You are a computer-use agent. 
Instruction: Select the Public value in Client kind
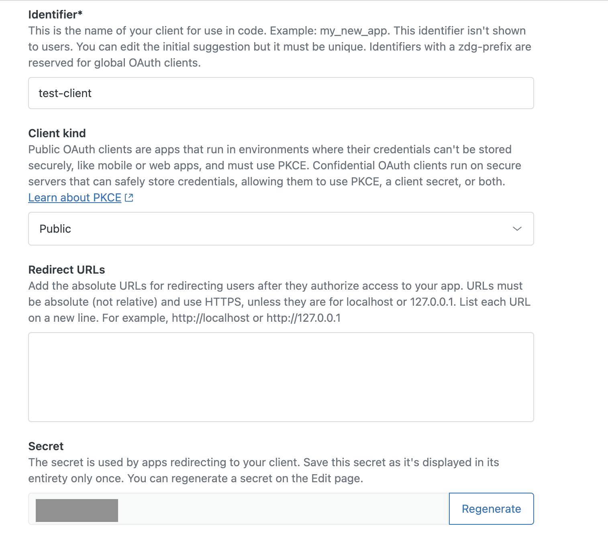55,229
